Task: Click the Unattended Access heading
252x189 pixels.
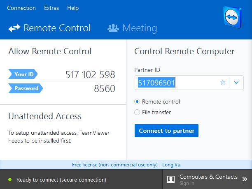Action: point(45,116)
